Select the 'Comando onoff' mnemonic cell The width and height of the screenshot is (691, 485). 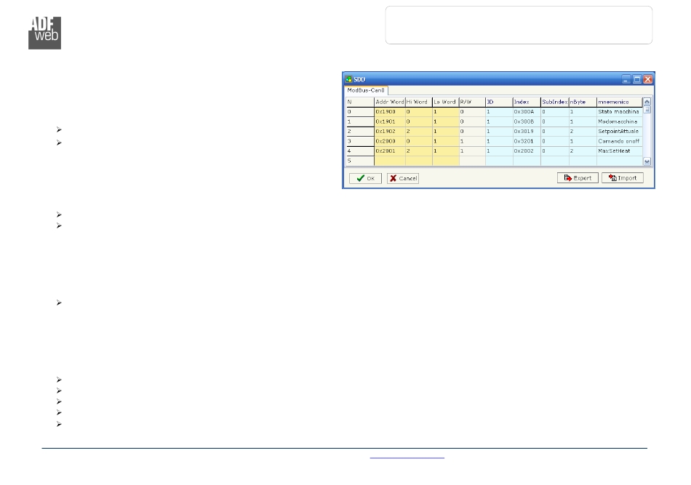point(620,141)
